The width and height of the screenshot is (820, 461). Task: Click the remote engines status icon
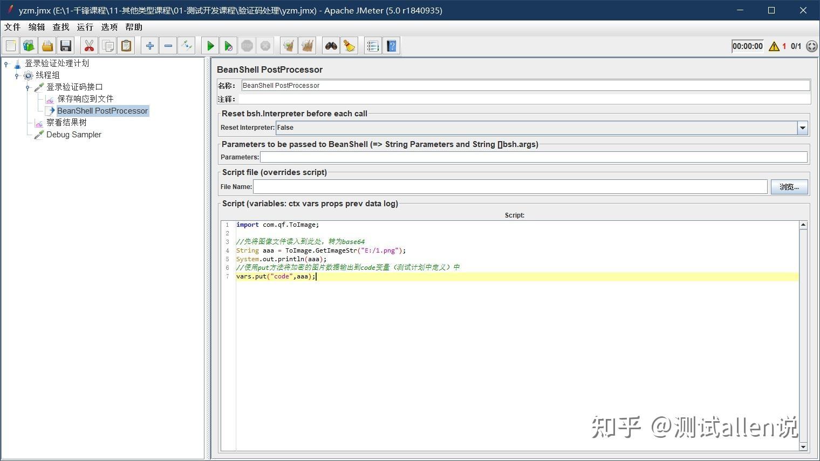(x=811, y=46)
